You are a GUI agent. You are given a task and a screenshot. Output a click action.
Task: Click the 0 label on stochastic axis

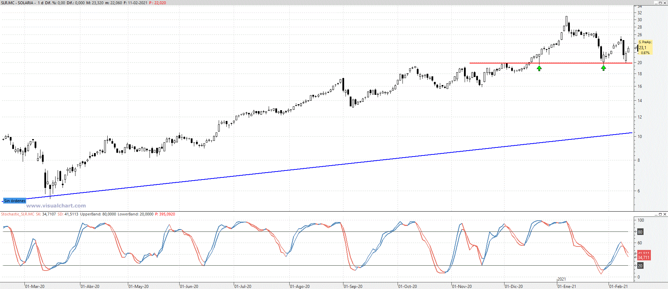pyautogui.click(x=639, y=277)
